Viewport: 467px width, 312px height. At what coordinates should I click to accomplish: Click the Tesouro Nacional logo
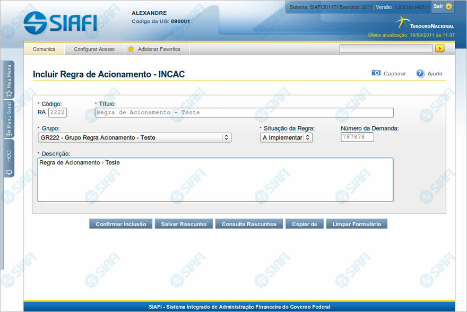pyautogui.click(x=425, y=23)
